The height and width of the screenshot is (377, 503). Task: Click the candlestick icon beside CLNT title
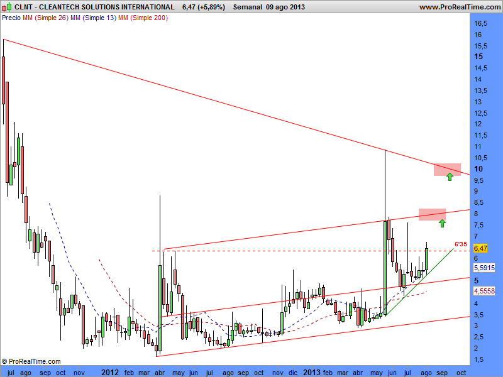point(7,7)
